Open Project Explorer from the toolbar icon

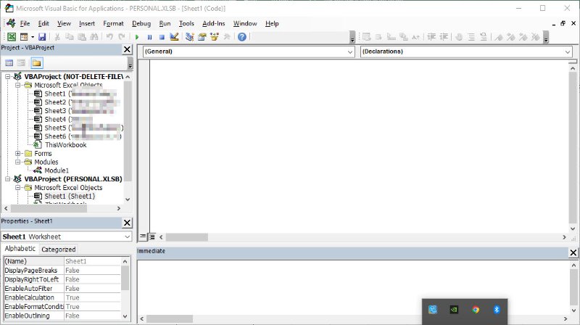[x=190, y=37]
